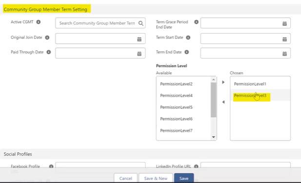This screenshot has width=301, height=183.
Task: Click up arrow of Available list scrollbar
Action: [214, 80]
